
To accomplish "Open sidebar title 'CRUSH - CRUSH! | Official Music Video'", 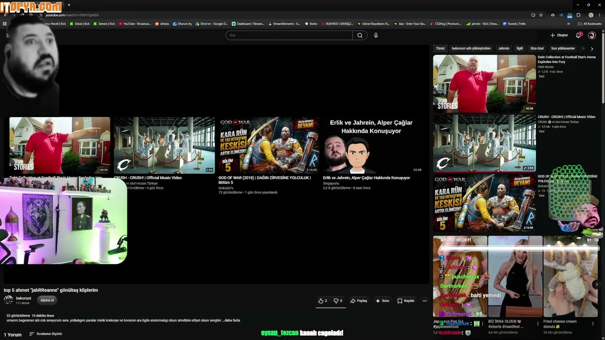I will (566, 117).
